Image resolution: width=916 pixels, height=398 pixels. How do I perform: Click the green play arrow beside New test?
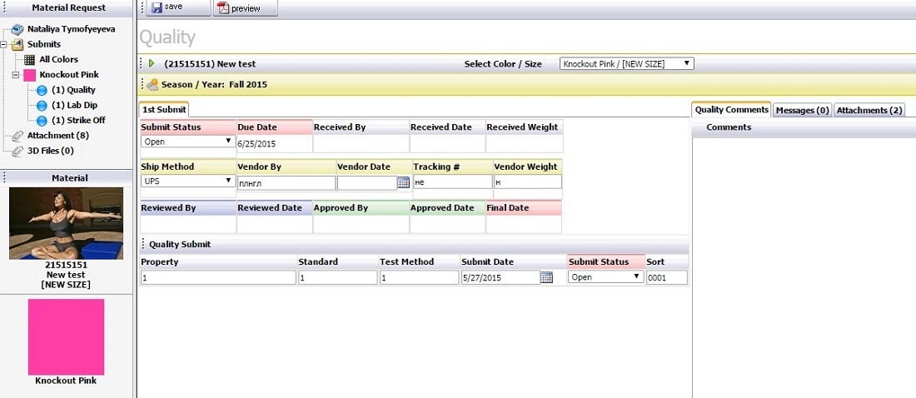click(152, 63)
